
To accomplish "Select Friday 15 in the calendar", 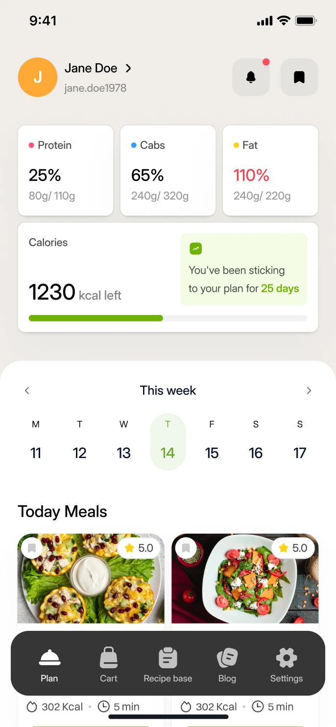I will [x=212, y=441].
